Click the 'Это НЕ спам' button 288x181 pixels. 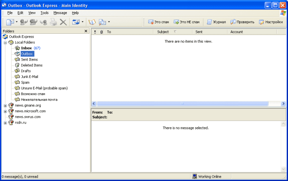[x=186, y=22]
